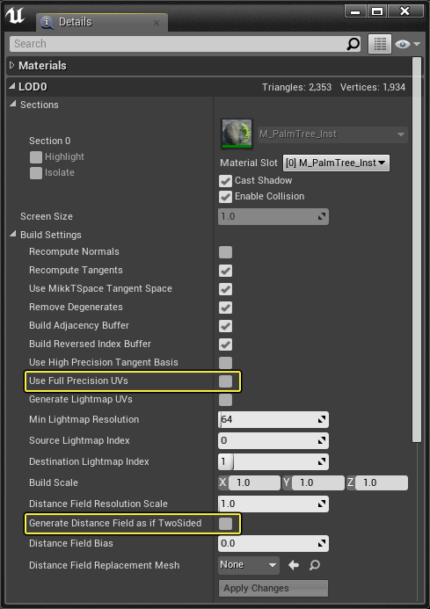Select the Details tab
This screenshot has width=430, height=609.
(102, 22)
